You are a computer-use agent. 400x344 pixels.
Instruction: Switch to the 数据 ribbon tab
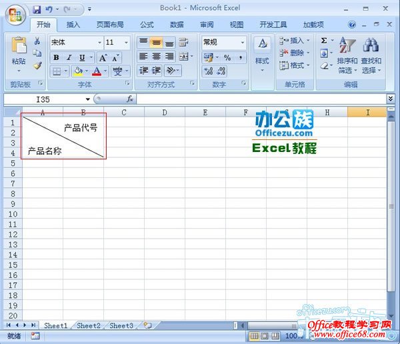point(177,25)
